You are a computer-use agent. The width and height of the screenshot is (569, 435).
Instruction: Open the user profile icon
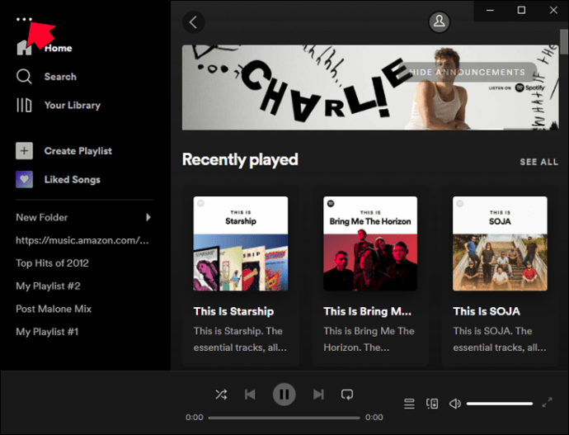[x=439, y=21]
